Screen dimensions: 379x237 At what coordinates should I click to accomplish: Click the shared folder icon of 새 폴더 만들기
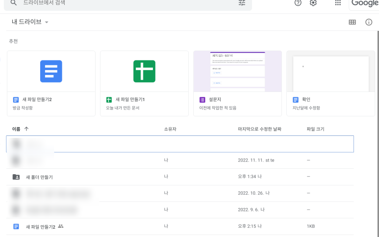(x=16, y=177)
